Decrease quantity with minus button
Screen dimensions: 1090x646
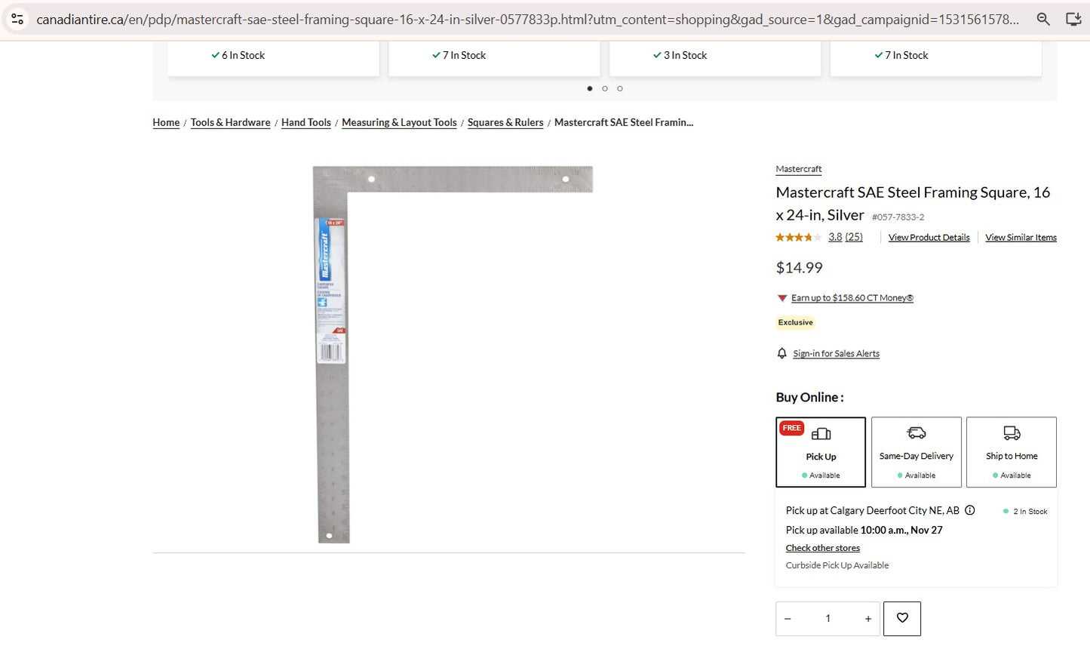pos(788,619)
